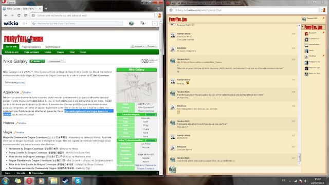
Task: Open the Communauté tab
Action: pyautogui.click(x=53, y=47)
